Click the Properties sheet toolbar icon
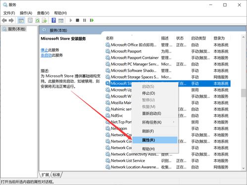Image resolution: width=247 pixels, height=185 pixels. 30,20
